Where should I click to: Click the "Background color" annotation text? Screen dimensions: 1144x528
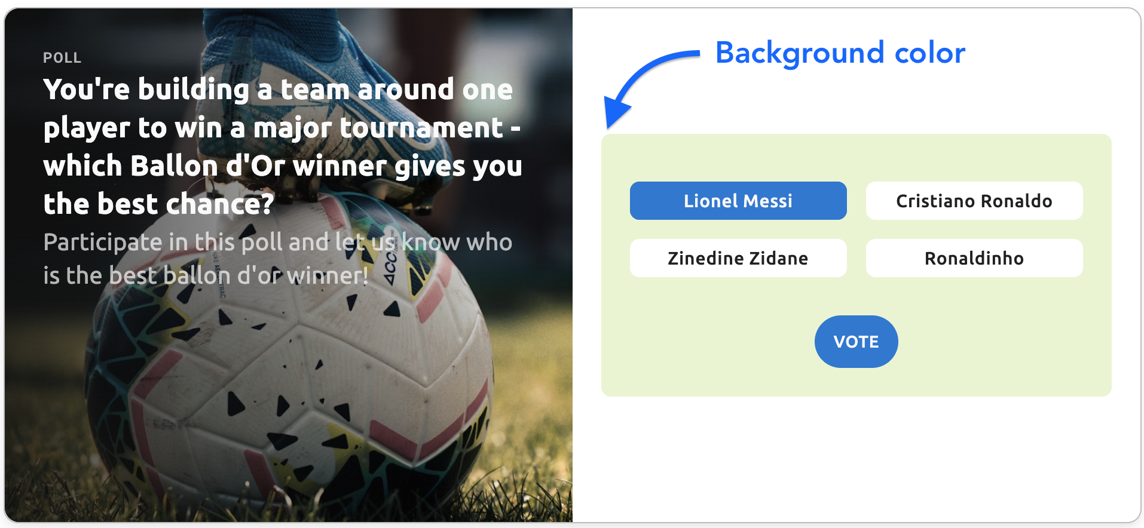point(840,53)
